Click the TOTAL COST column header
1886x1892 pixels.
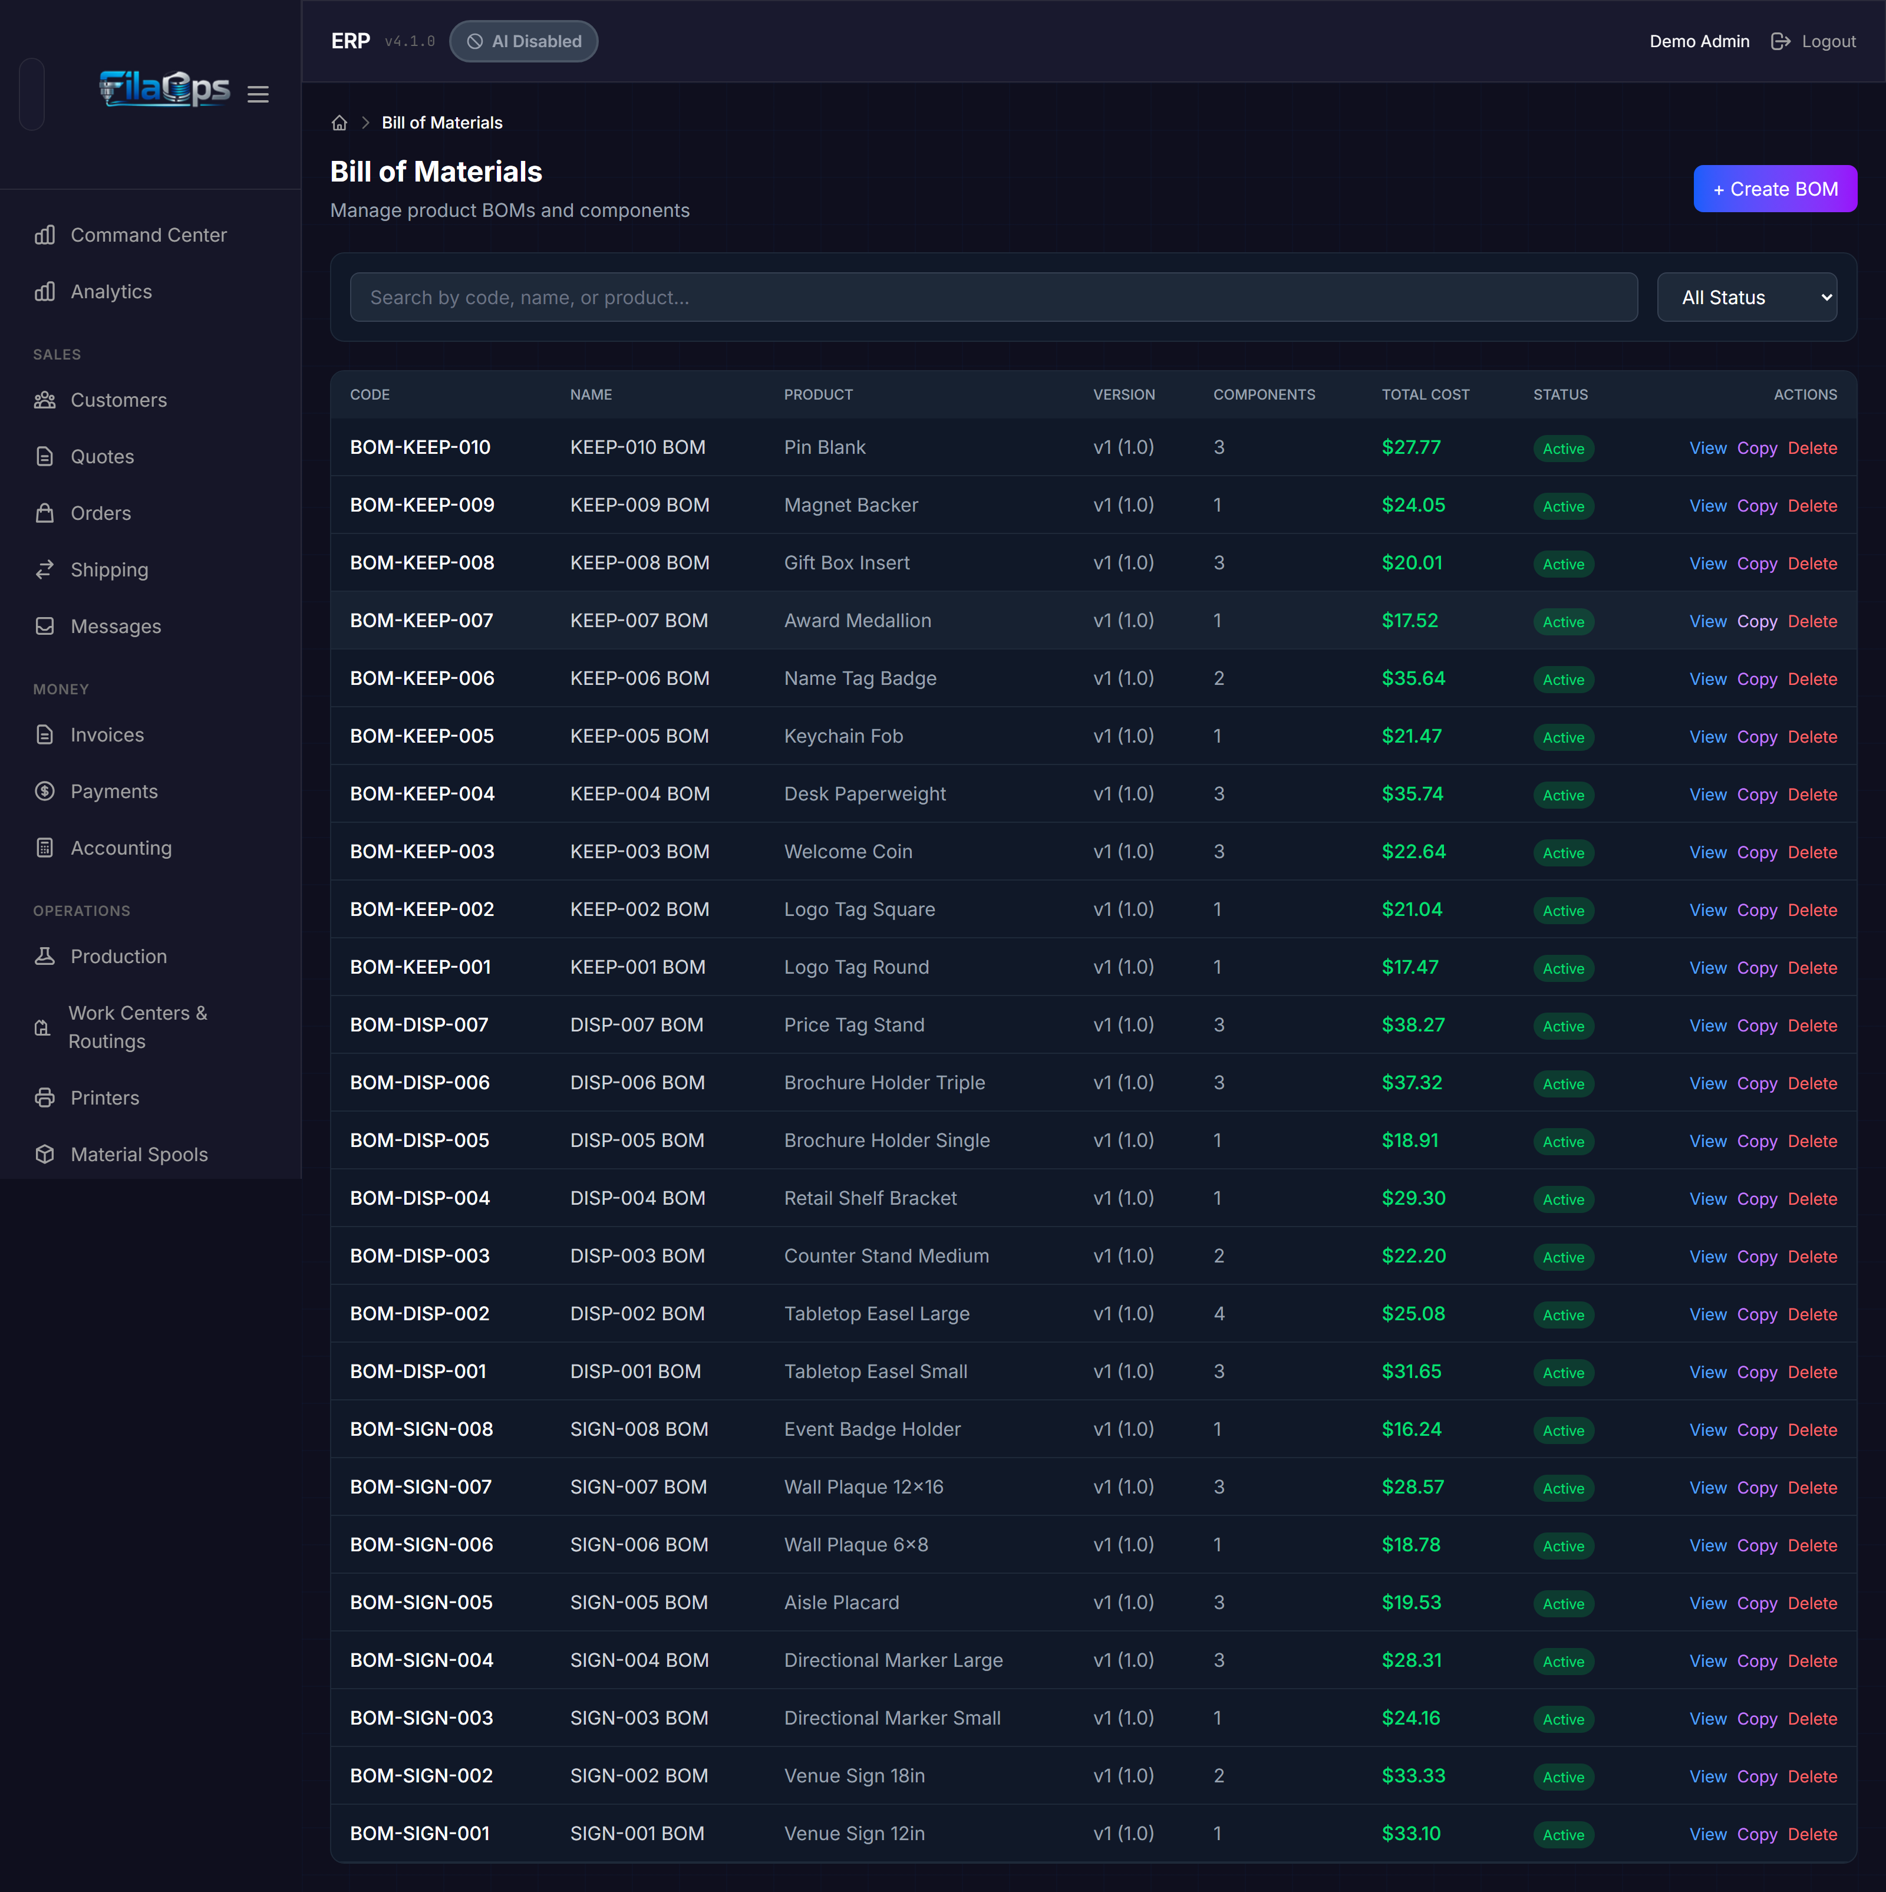tap(1425, 395)
